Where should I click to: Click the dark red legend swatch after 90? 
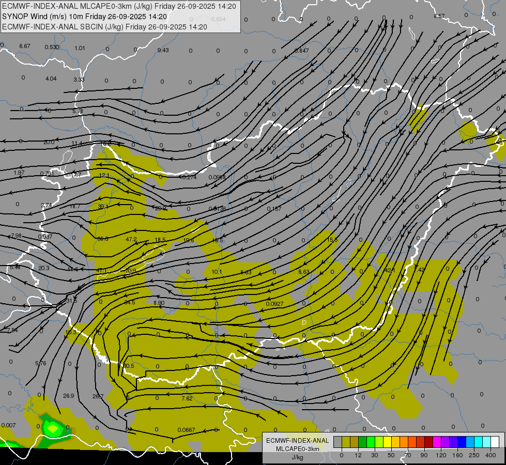[x=429, y=442]
